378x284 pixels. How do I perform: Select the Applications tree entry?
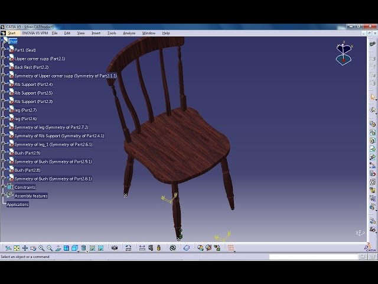(x=18, y=205)
